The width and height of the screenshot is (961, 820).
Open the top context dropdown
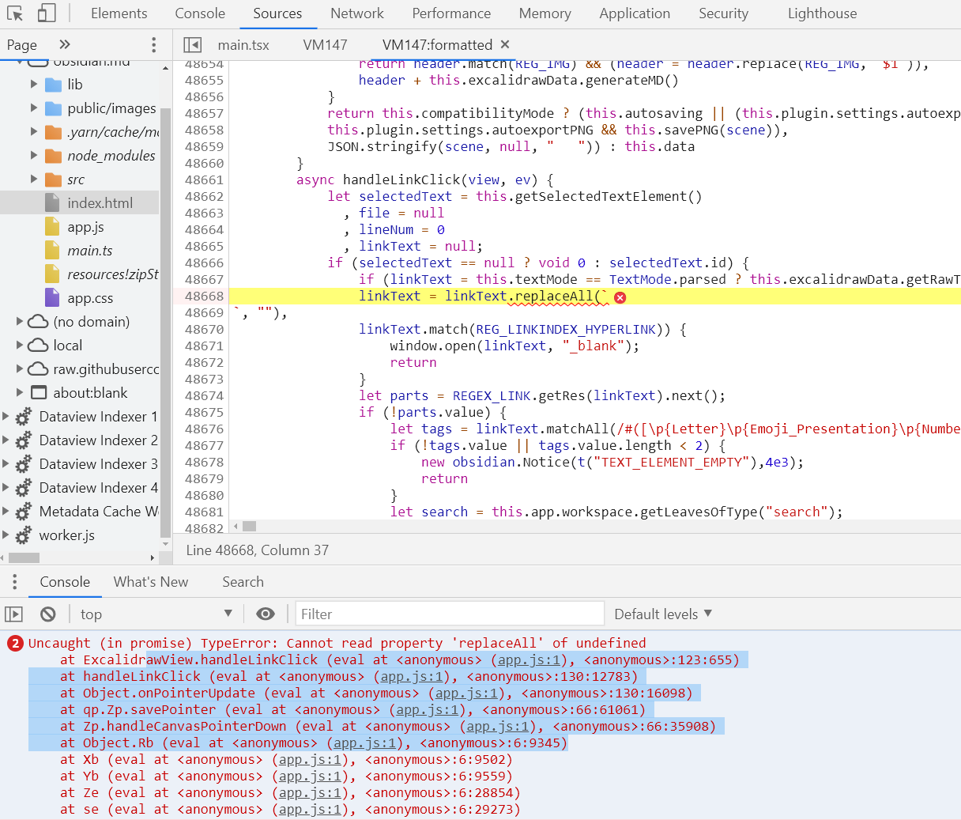point(156,614)
